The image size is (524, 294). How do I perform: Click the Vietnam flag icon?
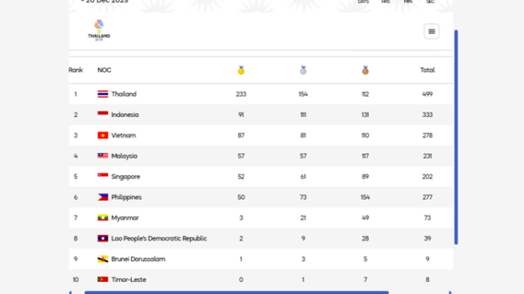click(x=103, y=135)
